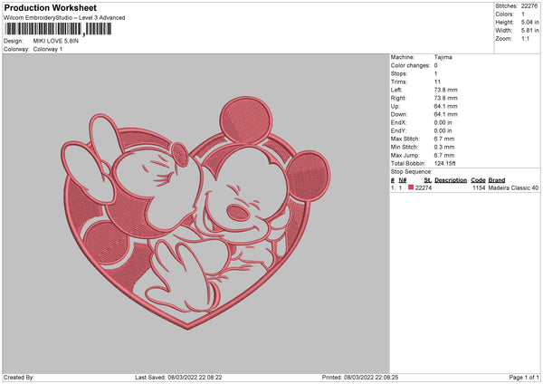Click the Max Stitch value 6.7 mm
The width and height of the screenshot is (543, 384).
(444, 139)
